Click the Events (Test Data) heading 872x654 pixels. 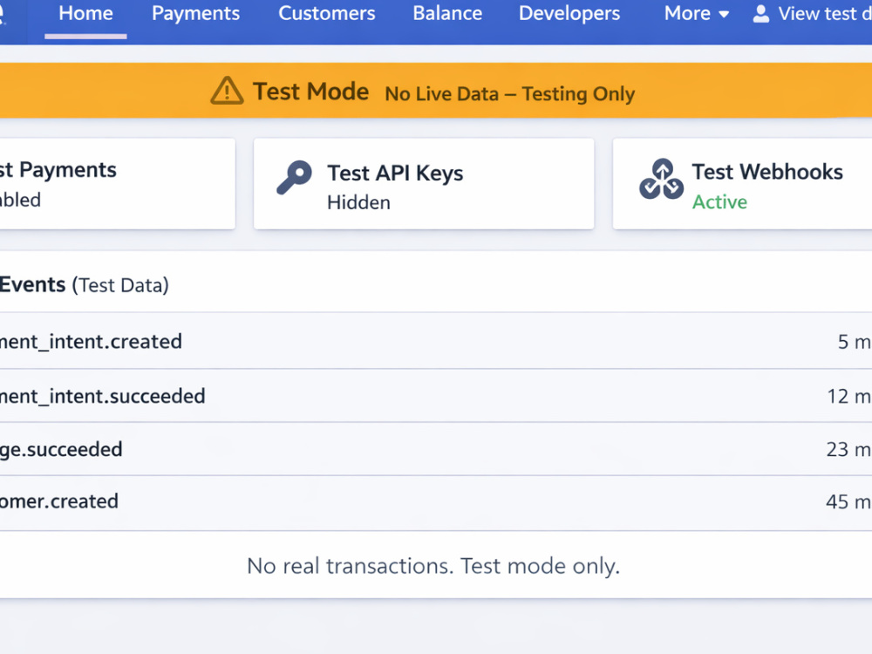tap(84, 285)
